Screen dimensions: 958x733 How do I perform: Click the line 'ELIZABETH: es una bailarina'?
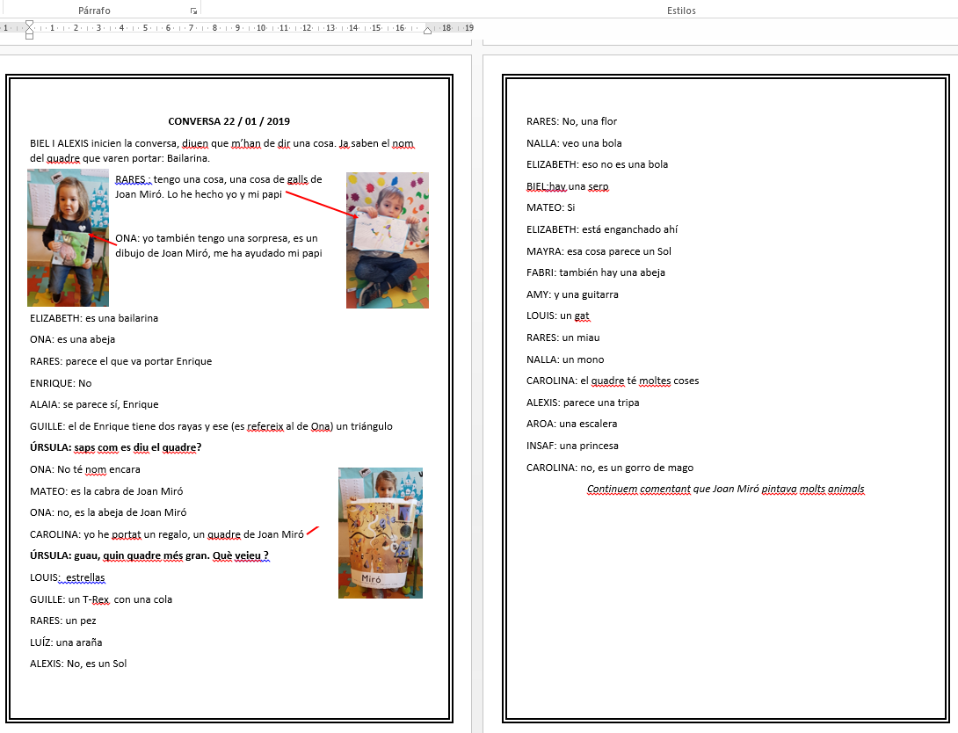[x=94, y=318]
